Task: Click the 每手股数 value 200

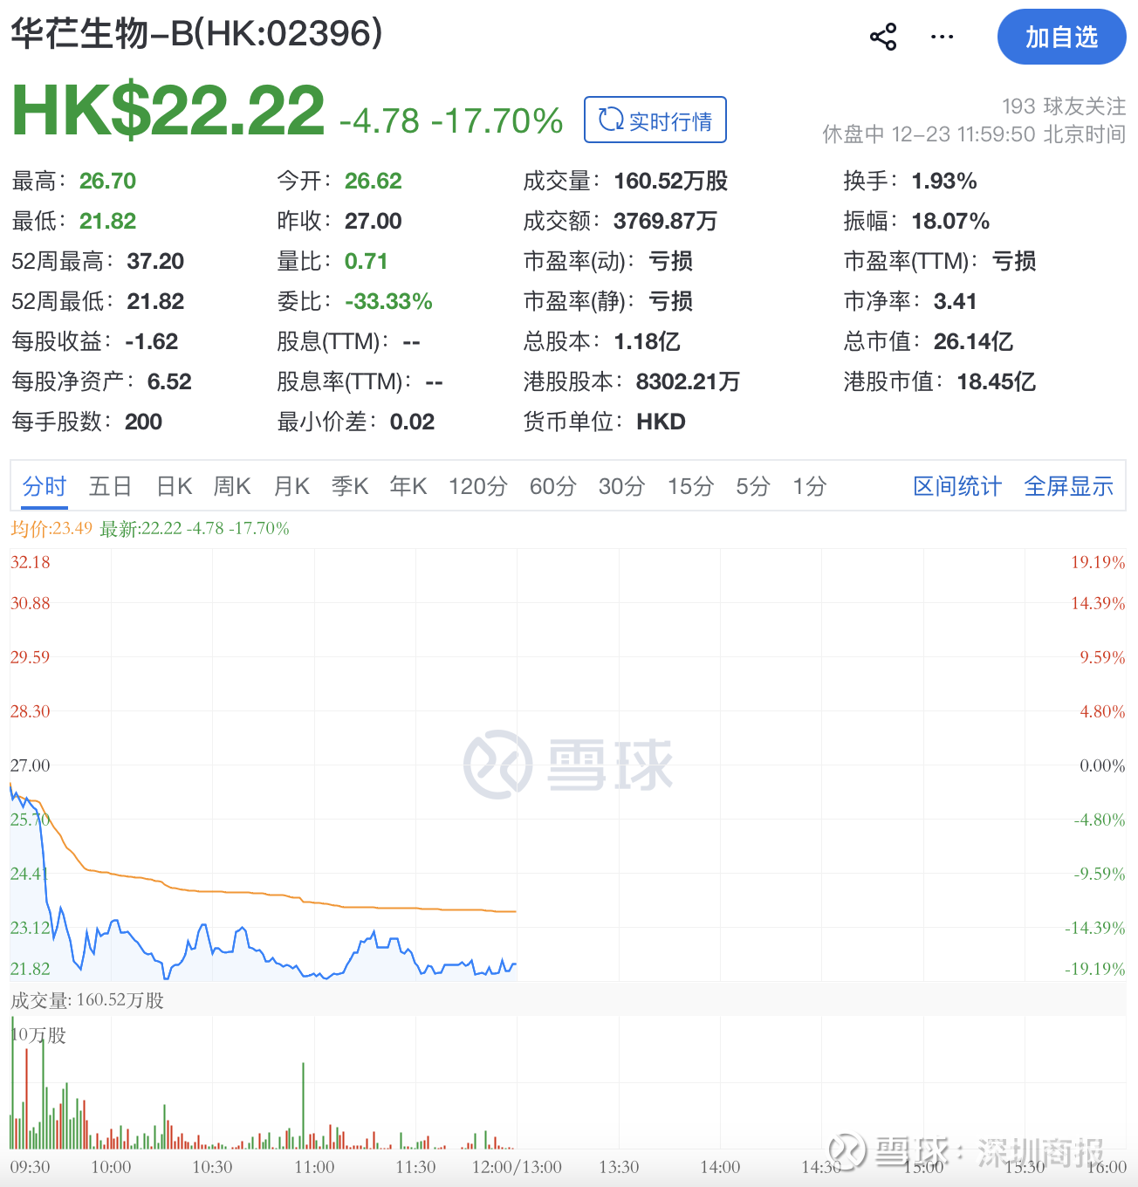Action: point(144,422)
